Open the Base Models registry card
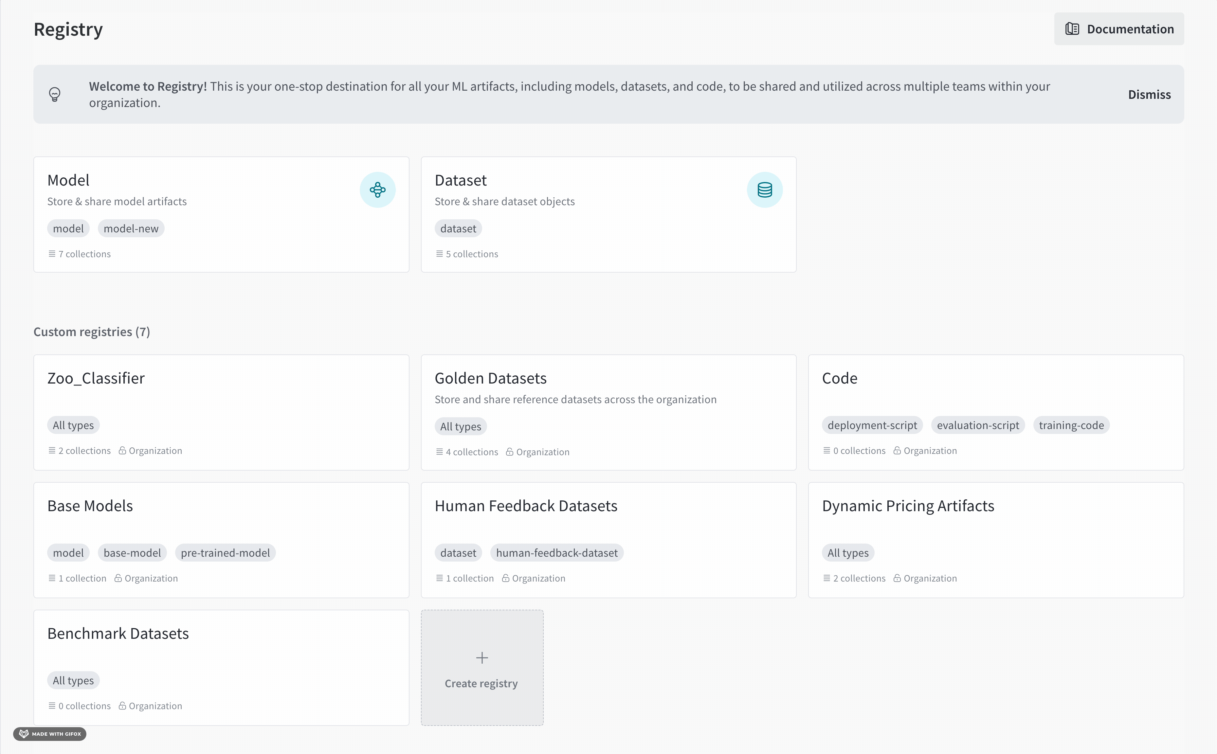Screen dimensions: 1217x754 (x=90, y=506)
